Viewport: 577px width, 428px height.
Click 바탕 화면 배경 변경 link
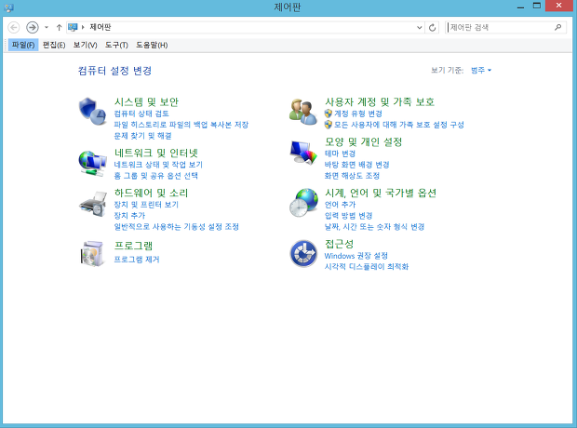(356, 164)
